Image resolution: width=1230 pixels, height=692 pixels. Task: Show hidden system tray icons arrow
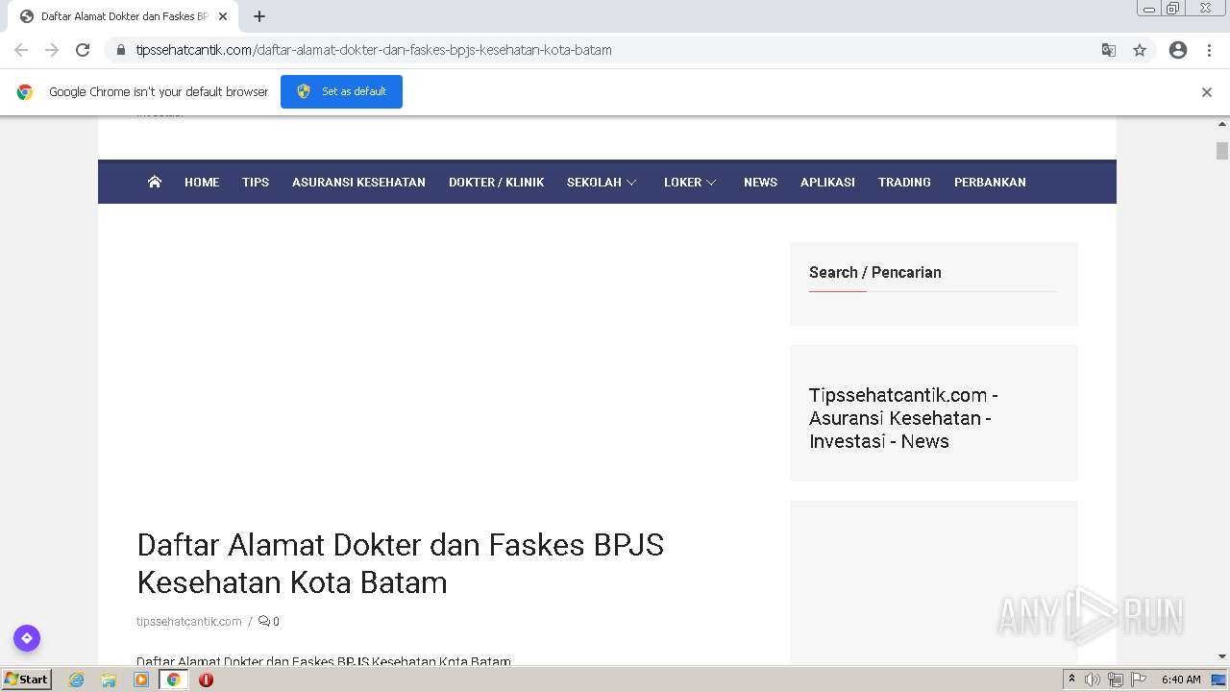[x=1071, y=680]
